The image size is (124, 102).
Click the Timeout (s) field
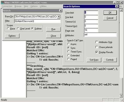[91, 21]
